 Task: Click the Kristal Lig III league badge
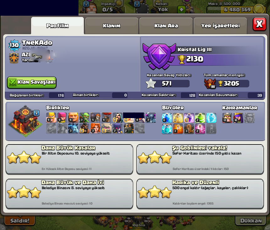click(159, 57)
